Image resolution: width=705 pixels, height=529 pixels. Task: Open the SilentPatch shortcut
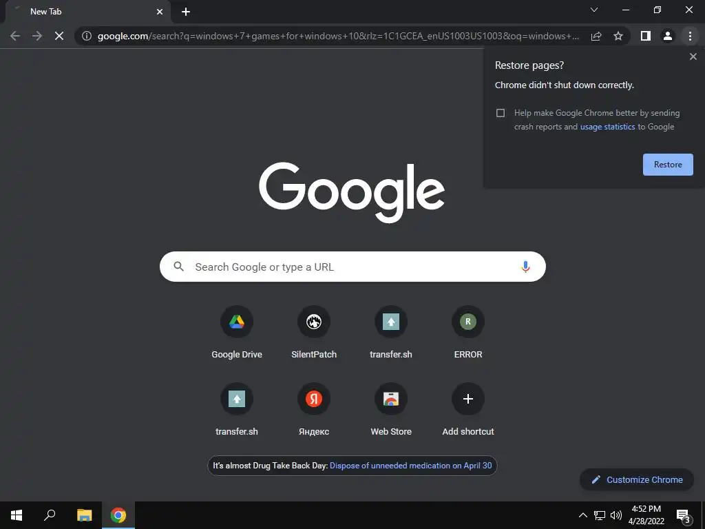point(314,332)
